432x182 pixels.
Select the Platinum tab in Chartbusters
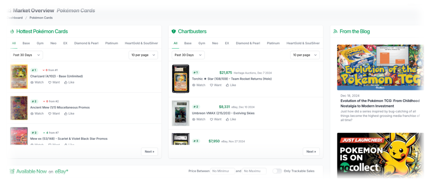point(273,43)
